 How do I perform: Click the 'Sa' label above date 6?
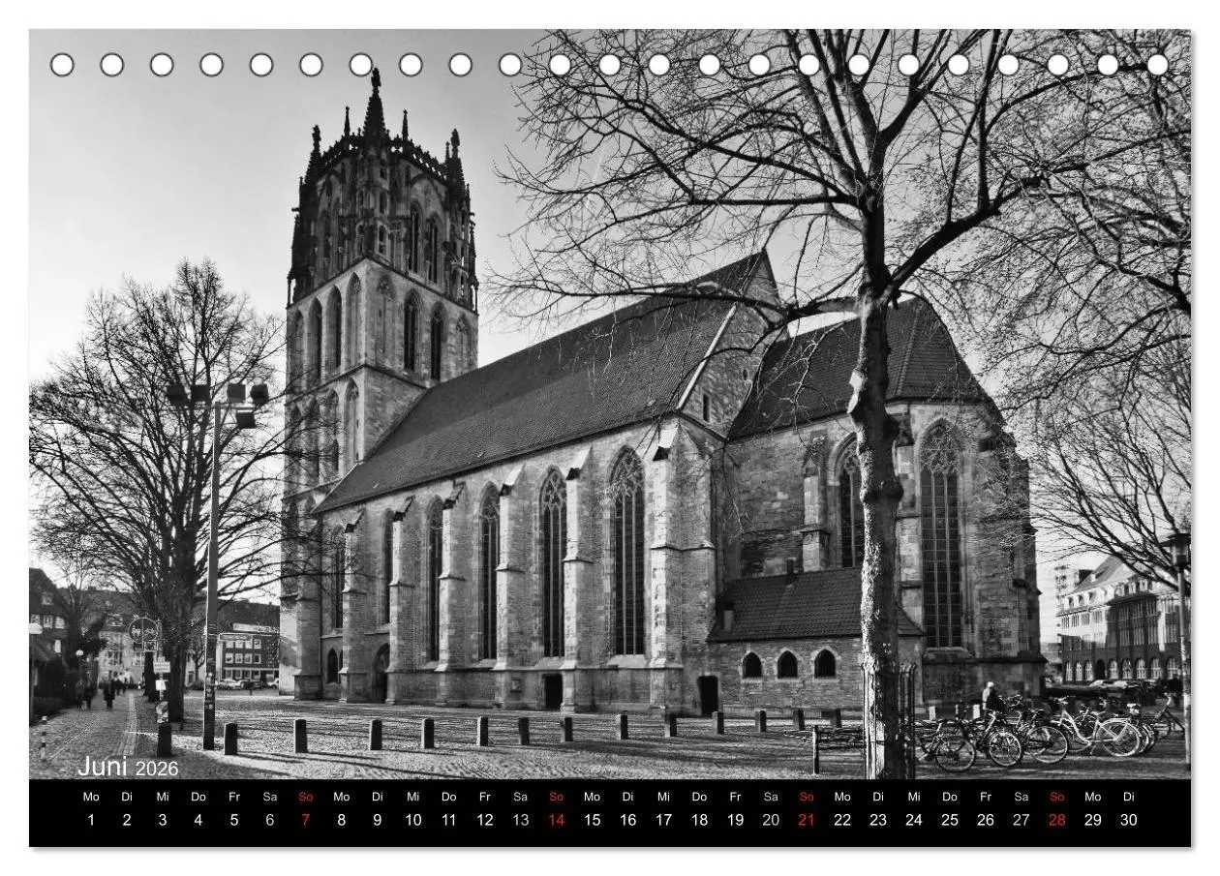tap(270, 797)
